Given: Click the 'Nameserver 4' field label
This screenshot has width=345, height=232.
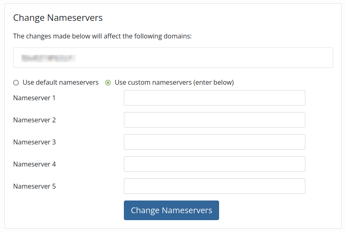Looking at the screenshot, I should coord(35,164).
